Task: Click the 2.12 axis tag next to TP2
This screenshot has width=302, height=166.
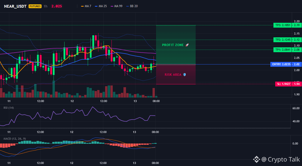Action: 296,40
